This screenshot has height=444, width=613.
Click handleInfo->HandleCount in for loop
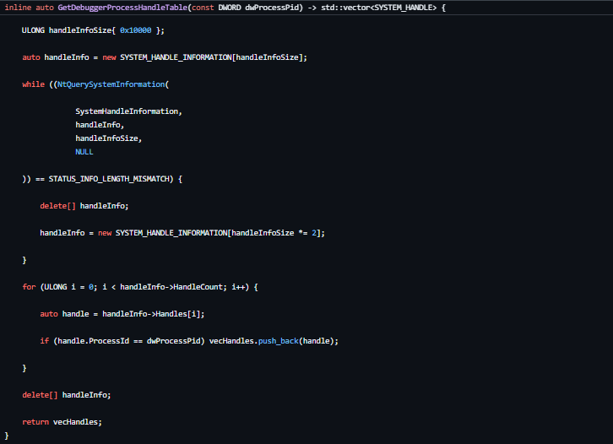pyautogui.click(x=171, y=287)
